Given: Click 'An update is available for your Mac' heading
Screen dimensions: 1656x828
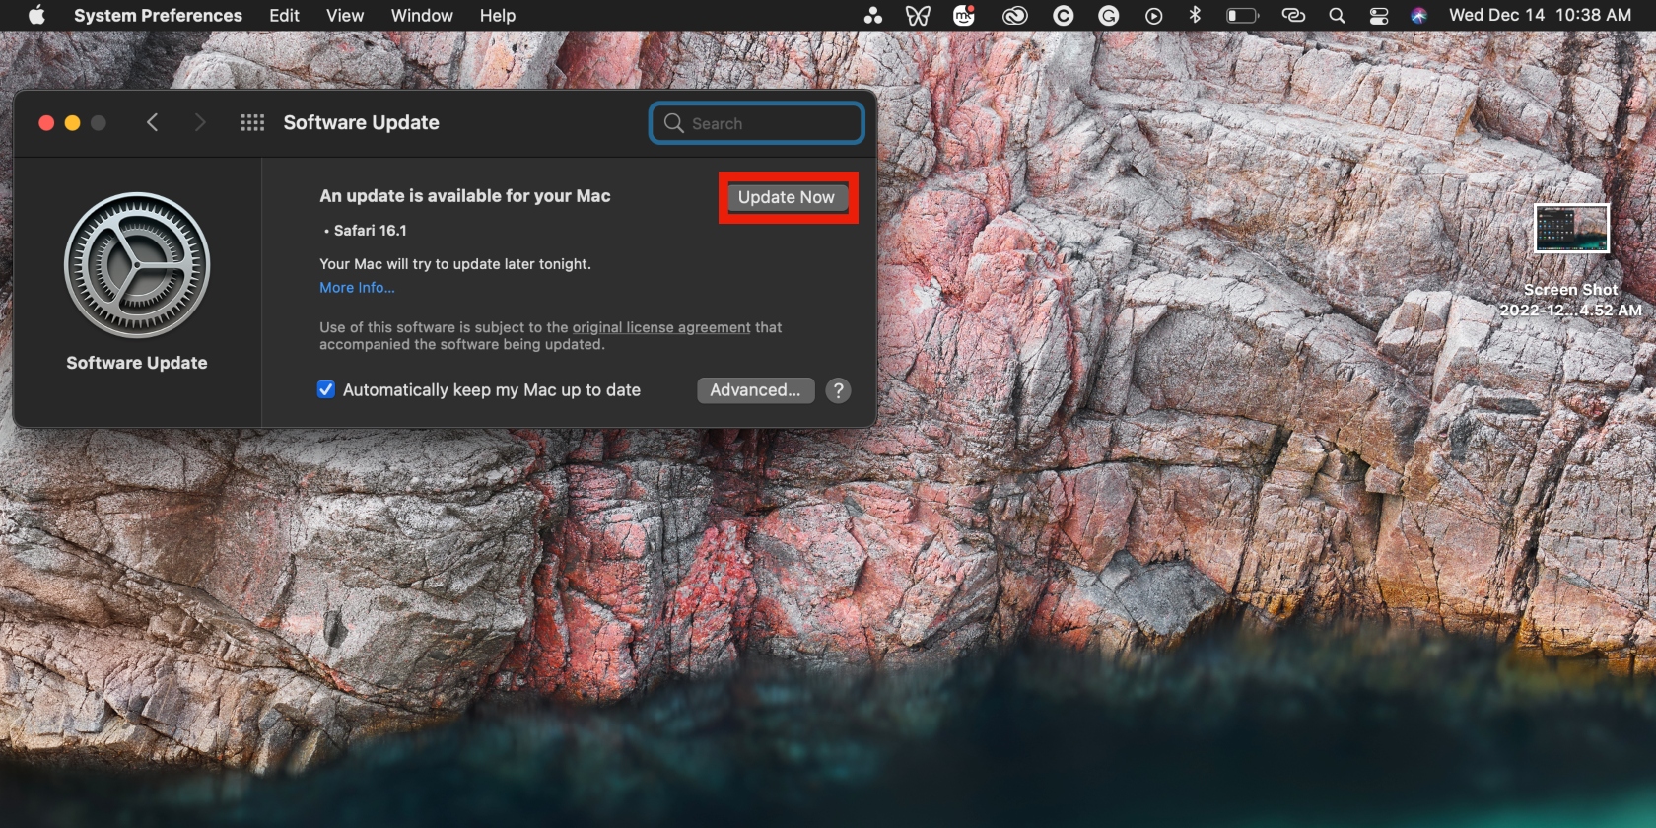Looking at the screenshot, I should [465, 196].
